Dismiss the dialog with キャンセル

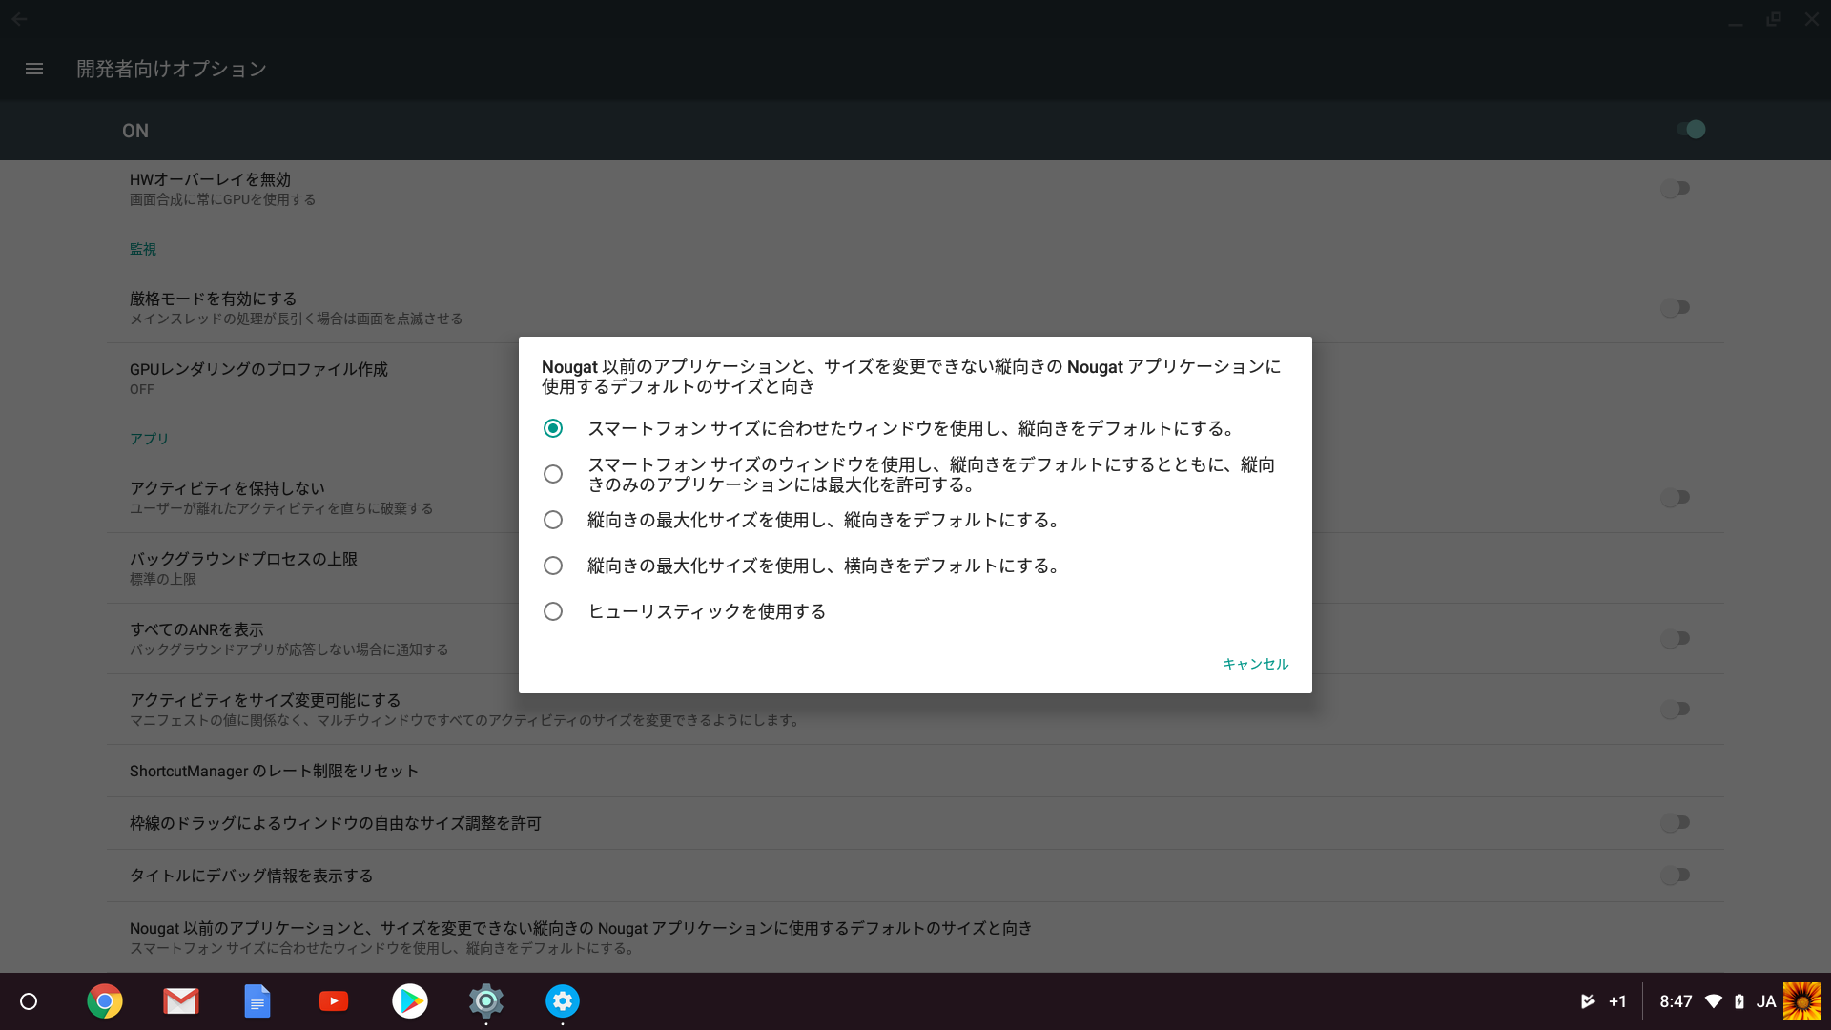pos(1255,664)
